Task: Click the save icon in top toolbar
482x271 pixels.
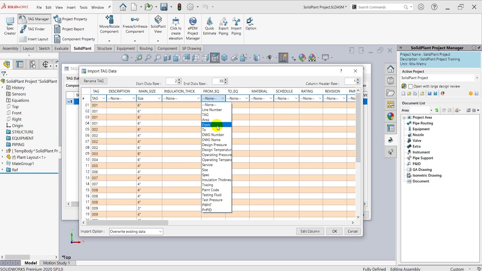Action: pyautogui.click(x=164, y=7)
